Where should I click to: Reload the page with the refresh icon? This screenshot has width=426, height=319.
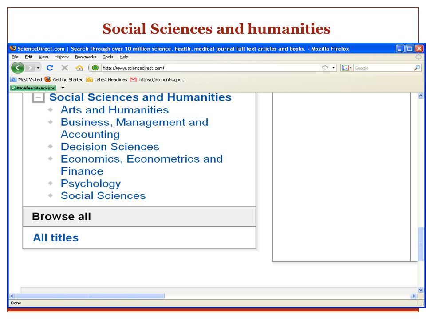tap(50, 67)
